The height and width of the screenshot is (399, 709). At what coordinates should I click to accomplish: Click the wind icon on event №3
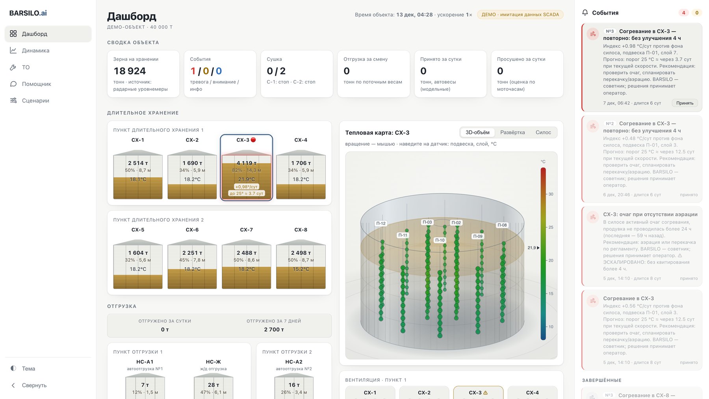[x=593, y=34]
